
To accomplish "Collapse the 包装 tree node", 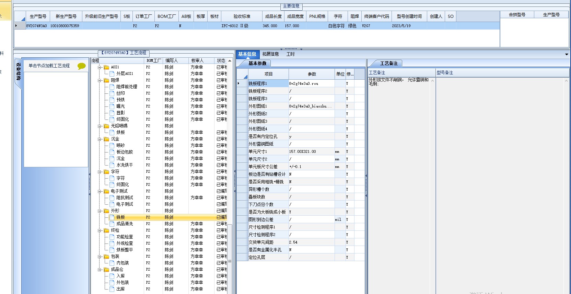I will (100, 257).
